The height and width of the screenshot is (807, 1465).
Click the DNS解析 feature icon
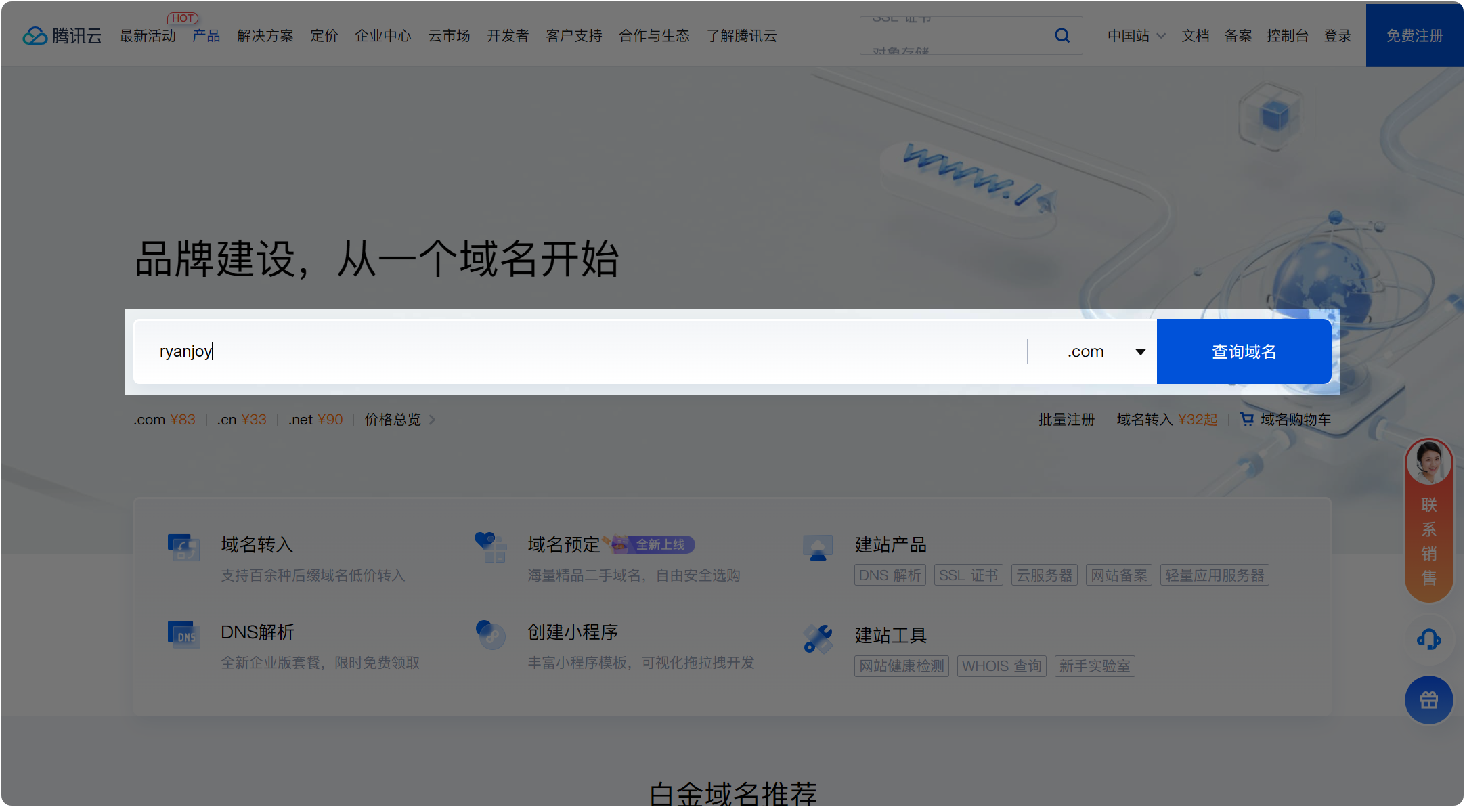(x=183, y=635)
